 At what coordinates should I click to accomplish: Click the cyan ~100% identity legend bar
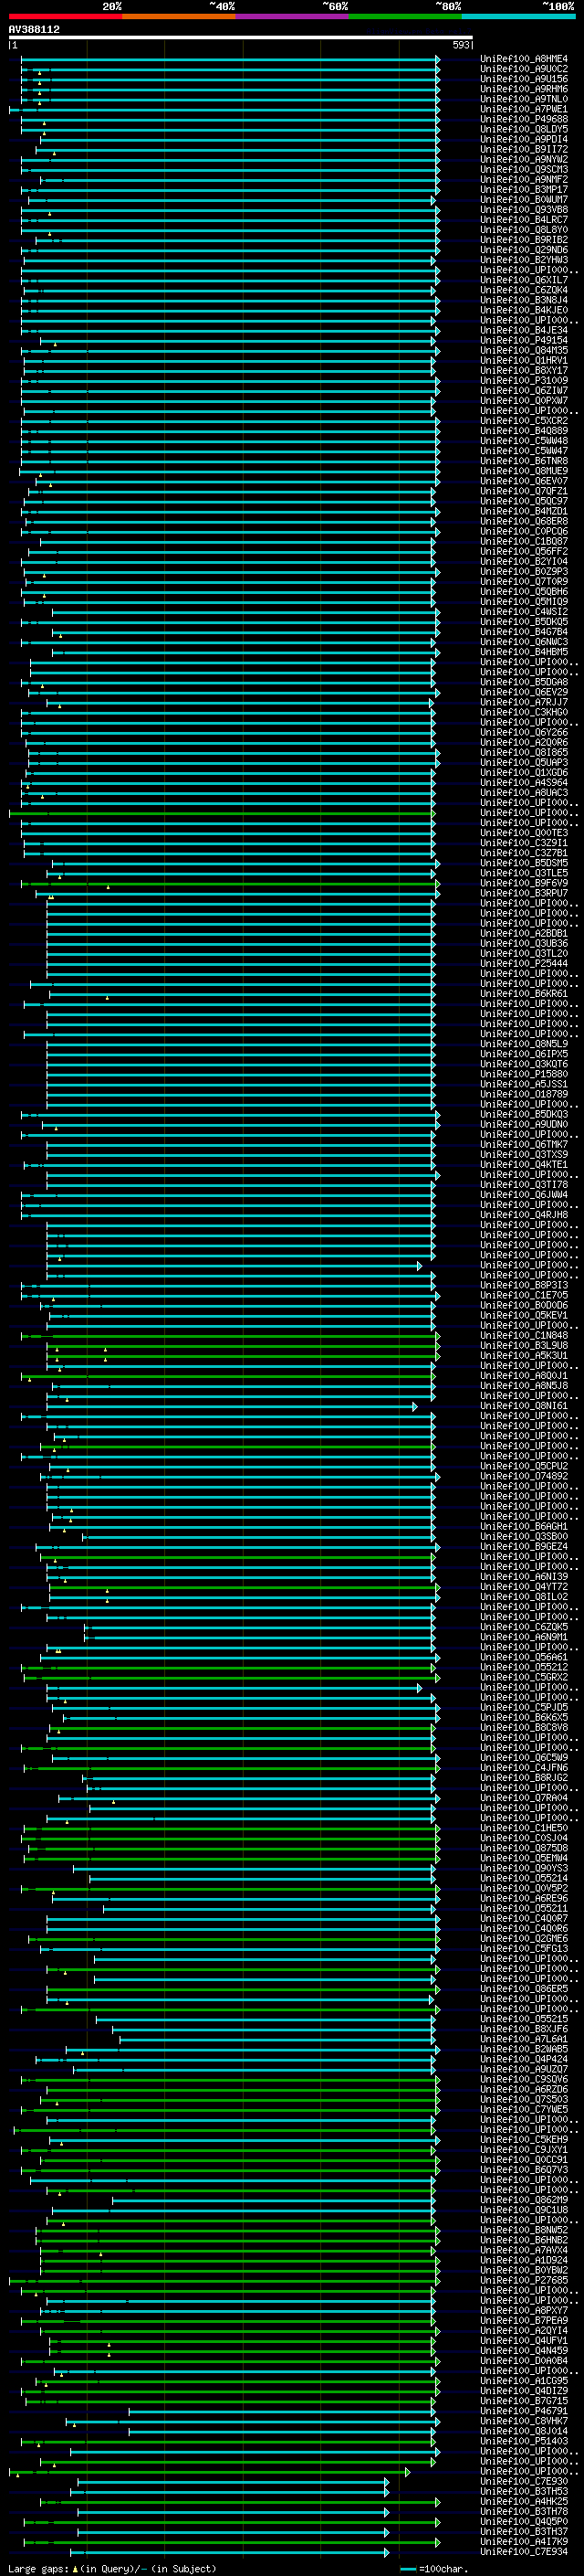[518, 16]
